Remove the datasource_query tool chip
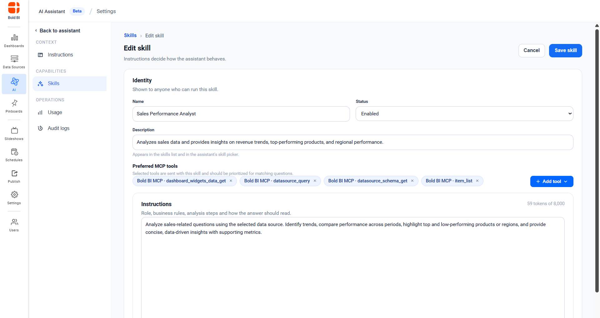The height and width of the screenshot is (318, 600). [x=315, y=181]
